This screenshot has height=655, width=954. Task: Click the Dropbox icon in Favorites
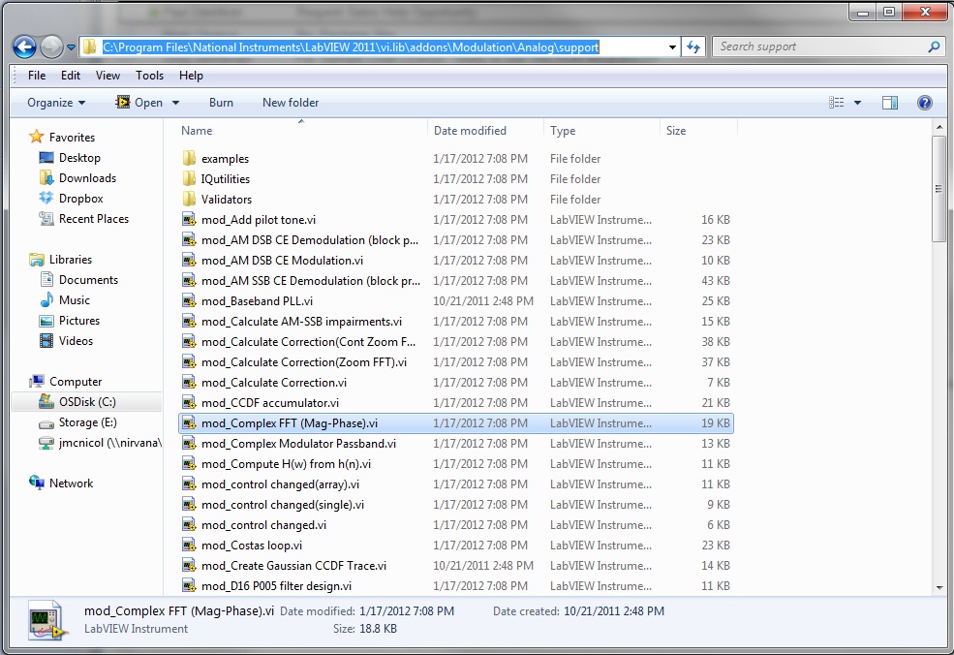pos(46,198)
